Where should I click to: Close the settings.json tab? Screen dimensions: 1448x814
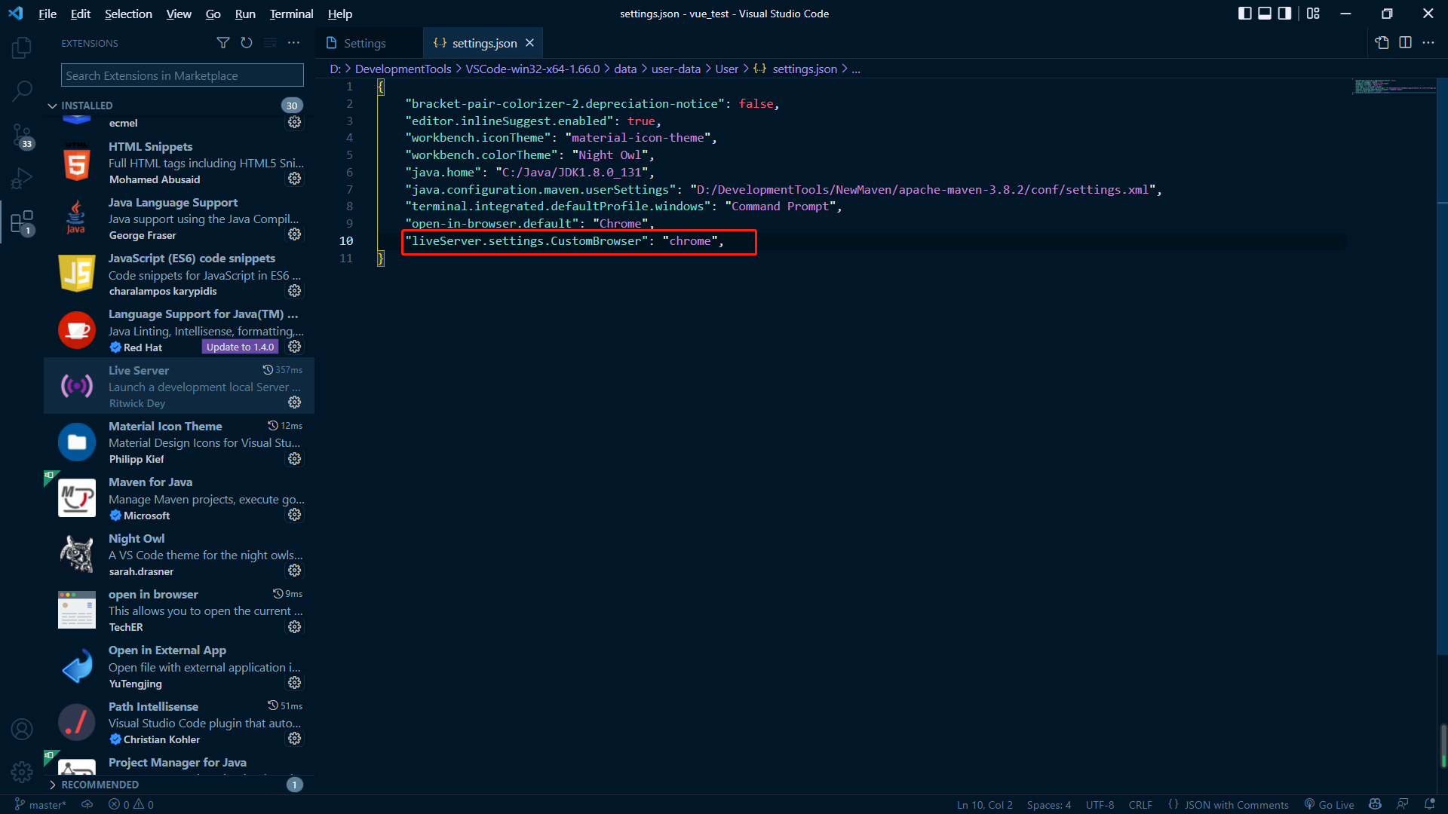[529, 43]
